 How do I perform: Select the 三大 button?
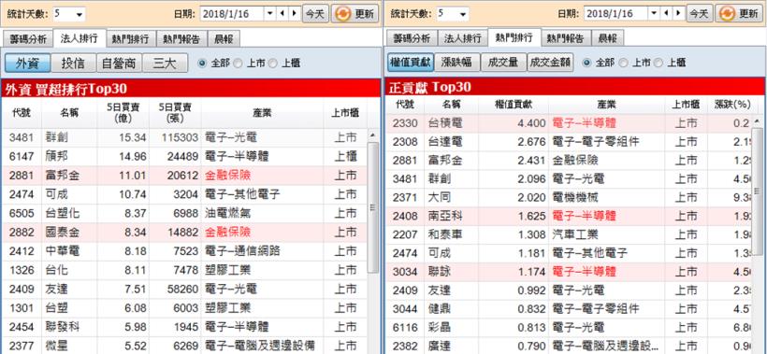click(x=165, y=63)
